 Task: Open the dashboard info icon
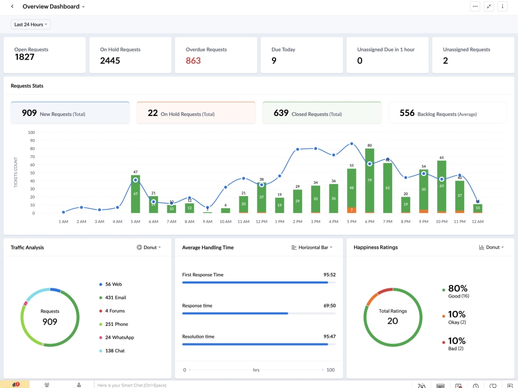(x=502, y=6)
